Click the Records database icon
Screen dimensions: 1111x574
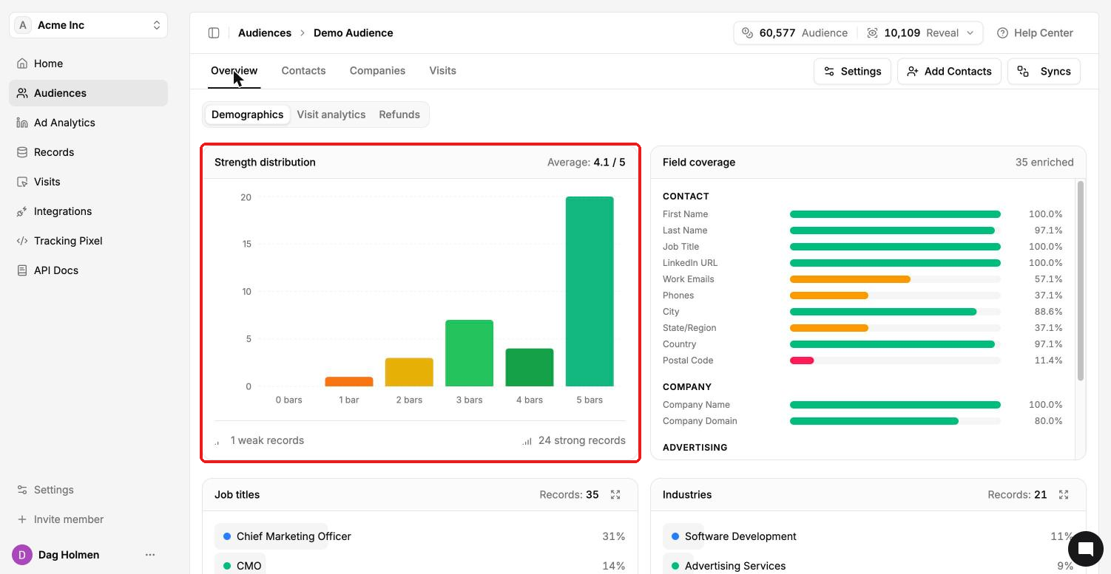click(x=22, y=152)
